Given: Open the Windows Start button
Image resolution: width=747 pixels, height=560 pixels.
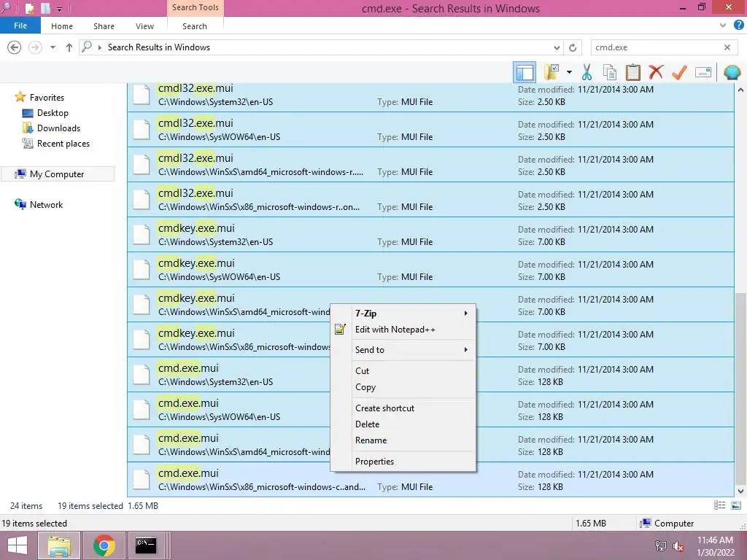Looking at the screenshot, I should point(18,545).
